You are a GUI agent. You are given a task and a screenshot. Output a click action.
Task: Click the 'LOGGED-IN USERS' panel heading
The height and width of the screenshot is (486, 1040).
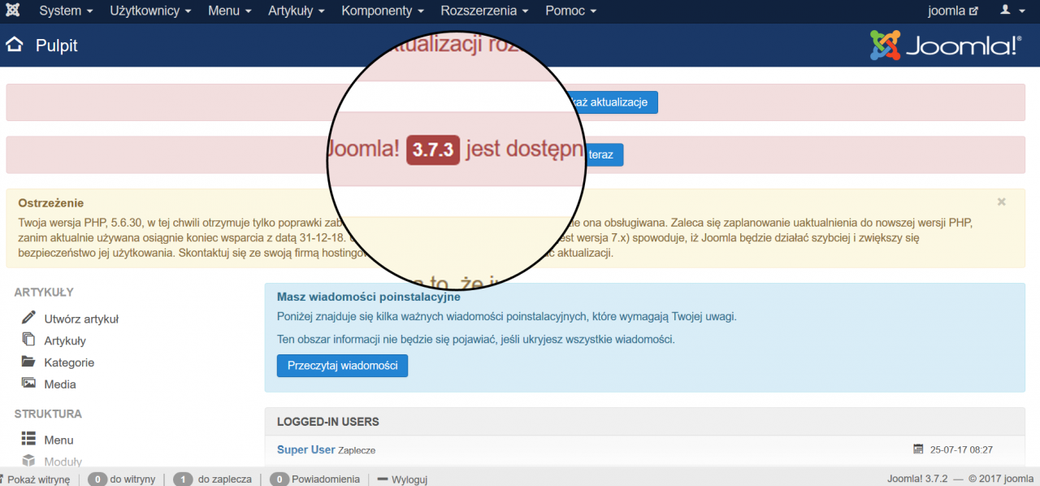coord(328,422)
